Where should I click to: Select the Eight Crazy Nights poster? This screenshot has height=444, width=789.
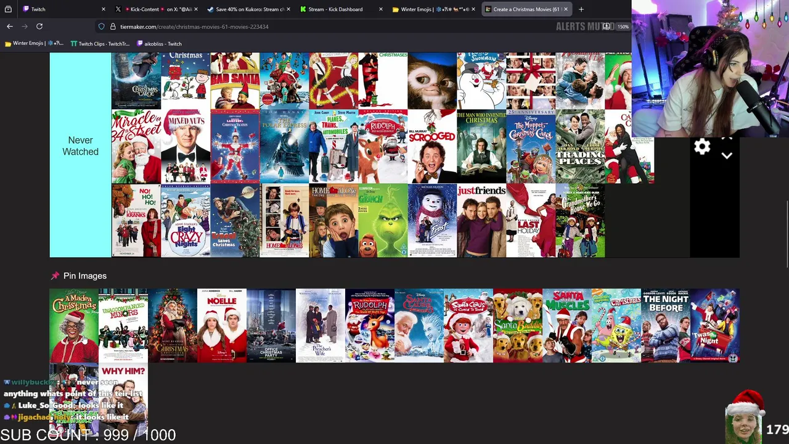186,220
